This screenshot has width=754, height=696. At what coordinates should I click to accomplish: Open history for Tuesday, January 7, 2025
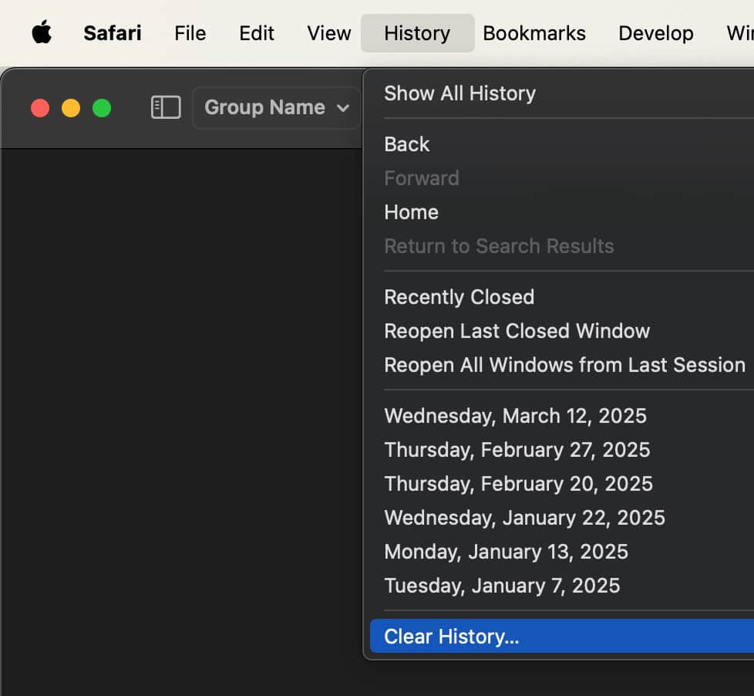coord(502,585)
